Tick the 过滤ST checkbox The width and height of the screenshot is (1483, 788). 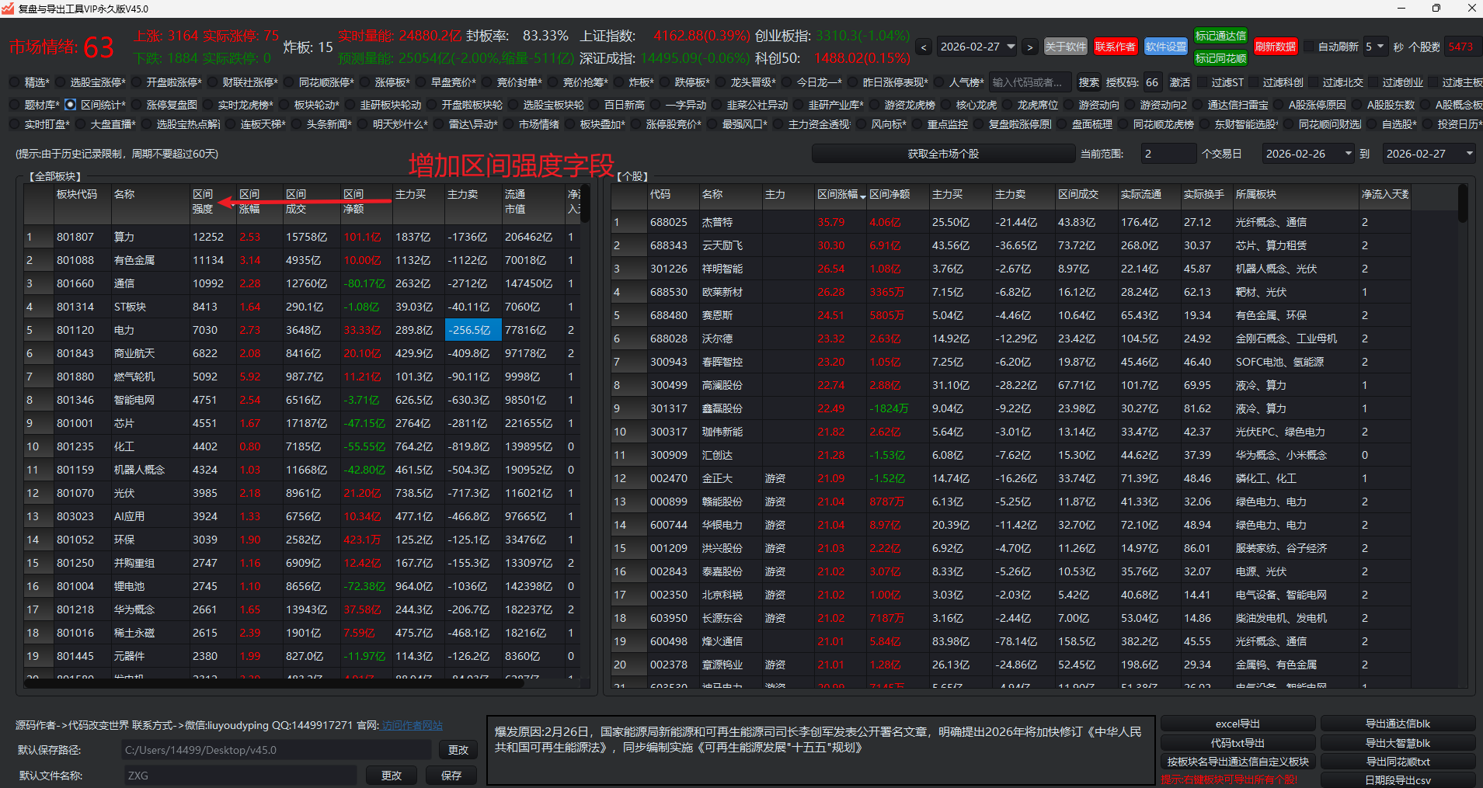tap(1201, 82)
